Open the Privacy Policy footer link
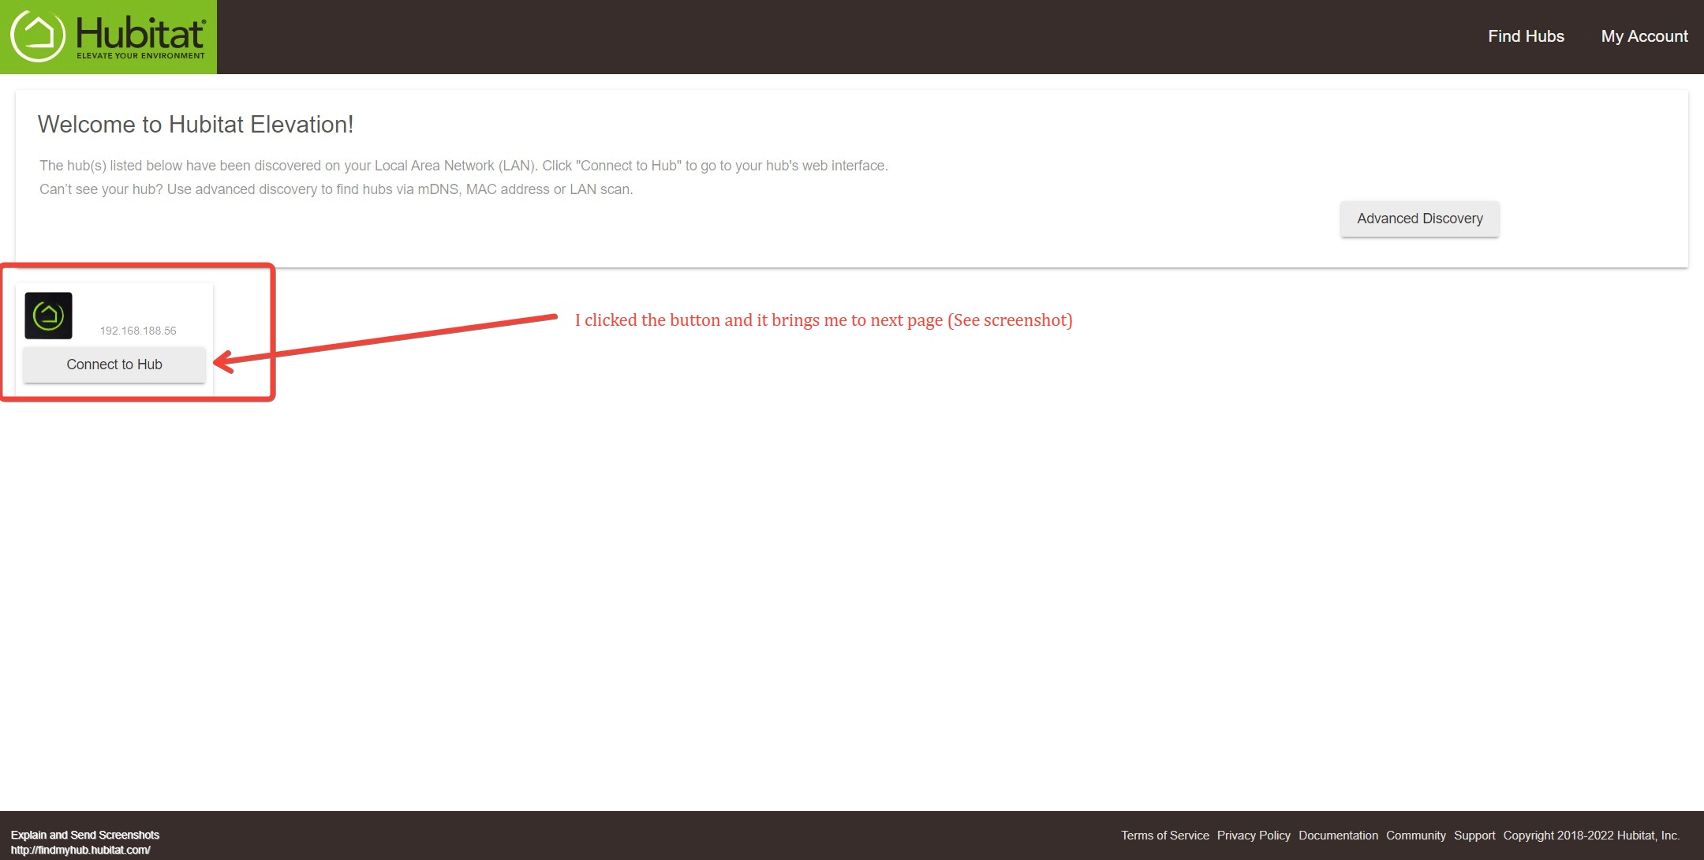 tap(1253, 836)
